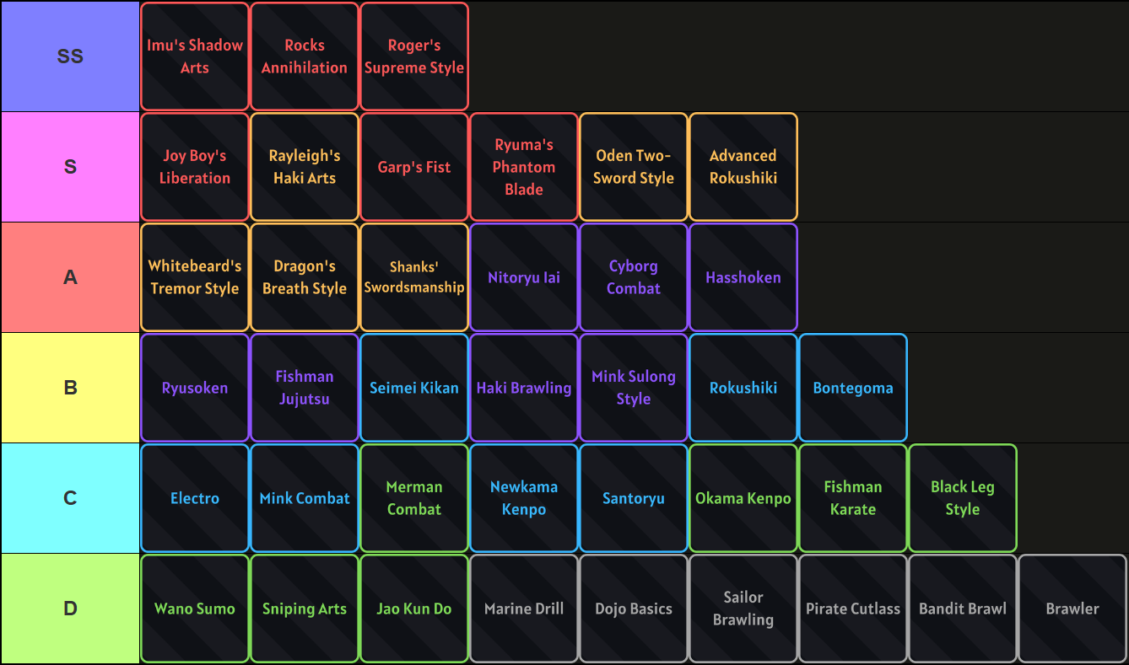This screenshot has width=1129, height=665.
Task: Select Ryuma's Phantom Blade entry
Action: [523, 166]
